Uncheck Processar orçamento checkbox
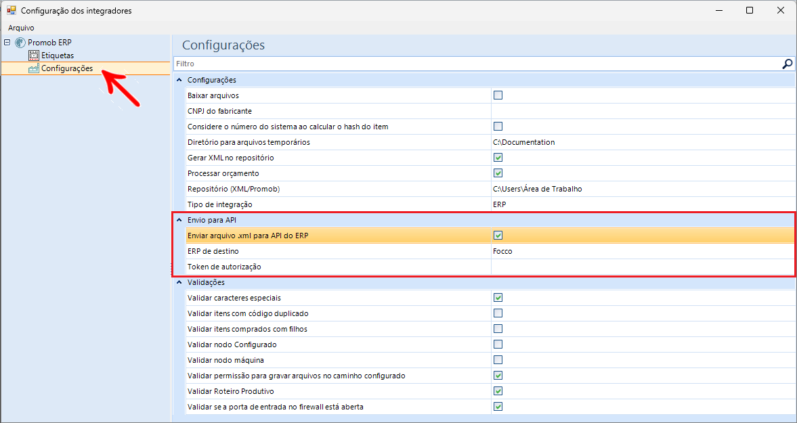This screenshot has height=423, width=797. click(498, 173)
